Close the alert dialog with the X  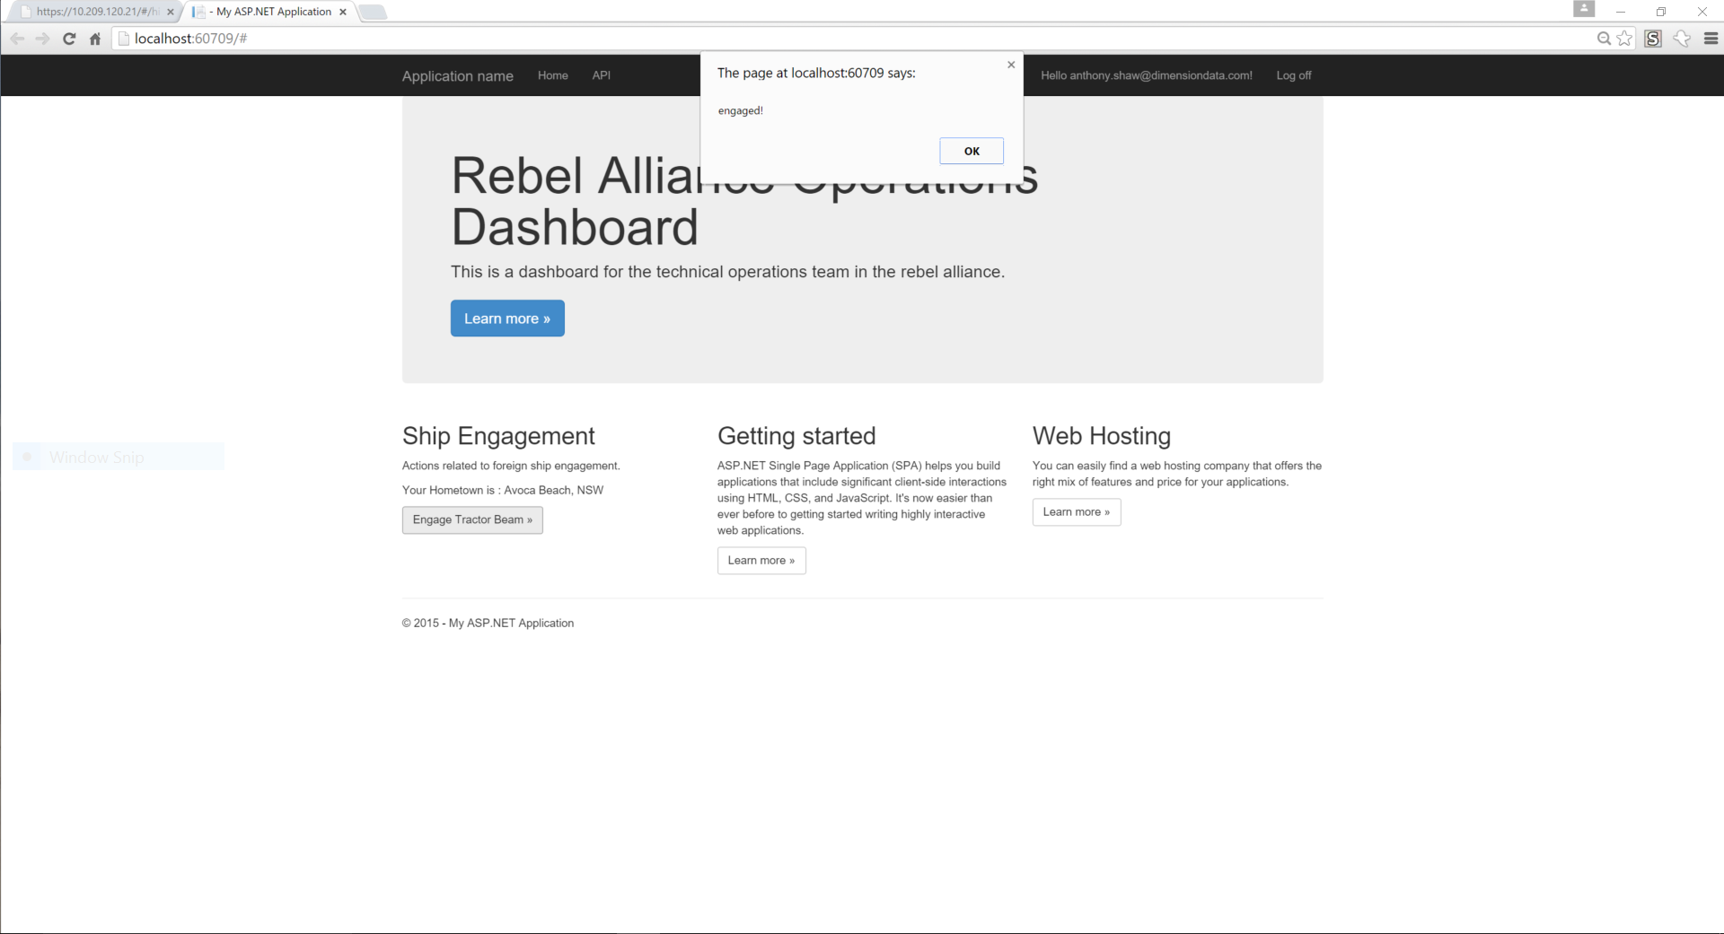click(x=1010, y=64)
